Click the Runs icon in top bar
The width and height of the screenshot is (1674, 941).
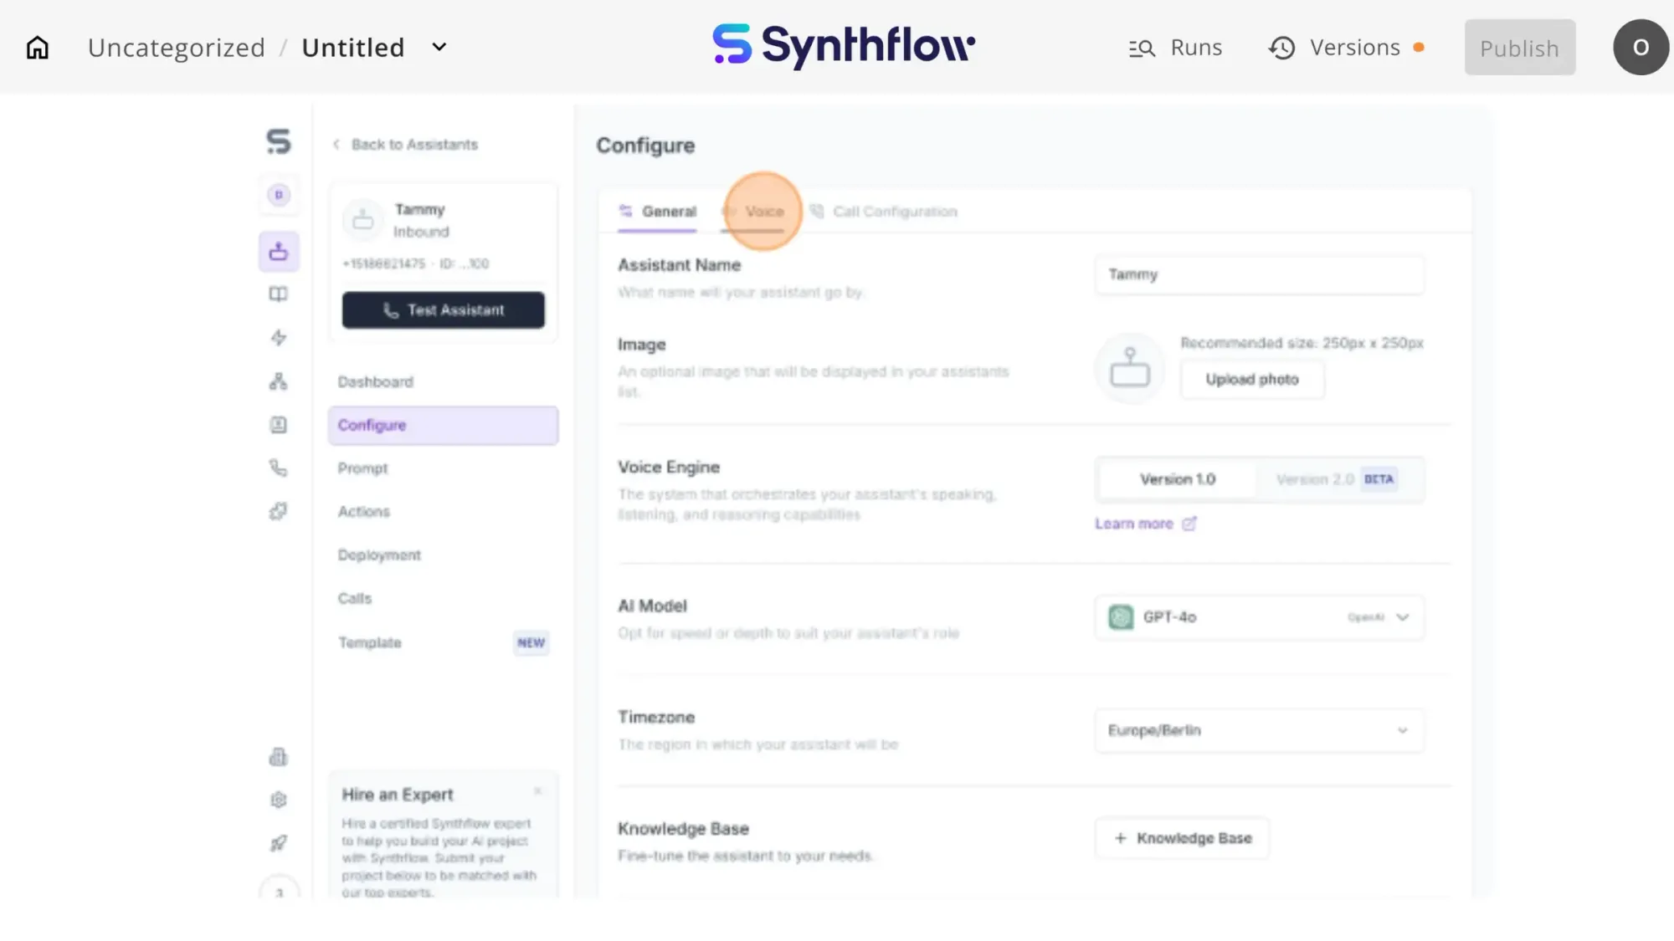(x=1143, y=48)
